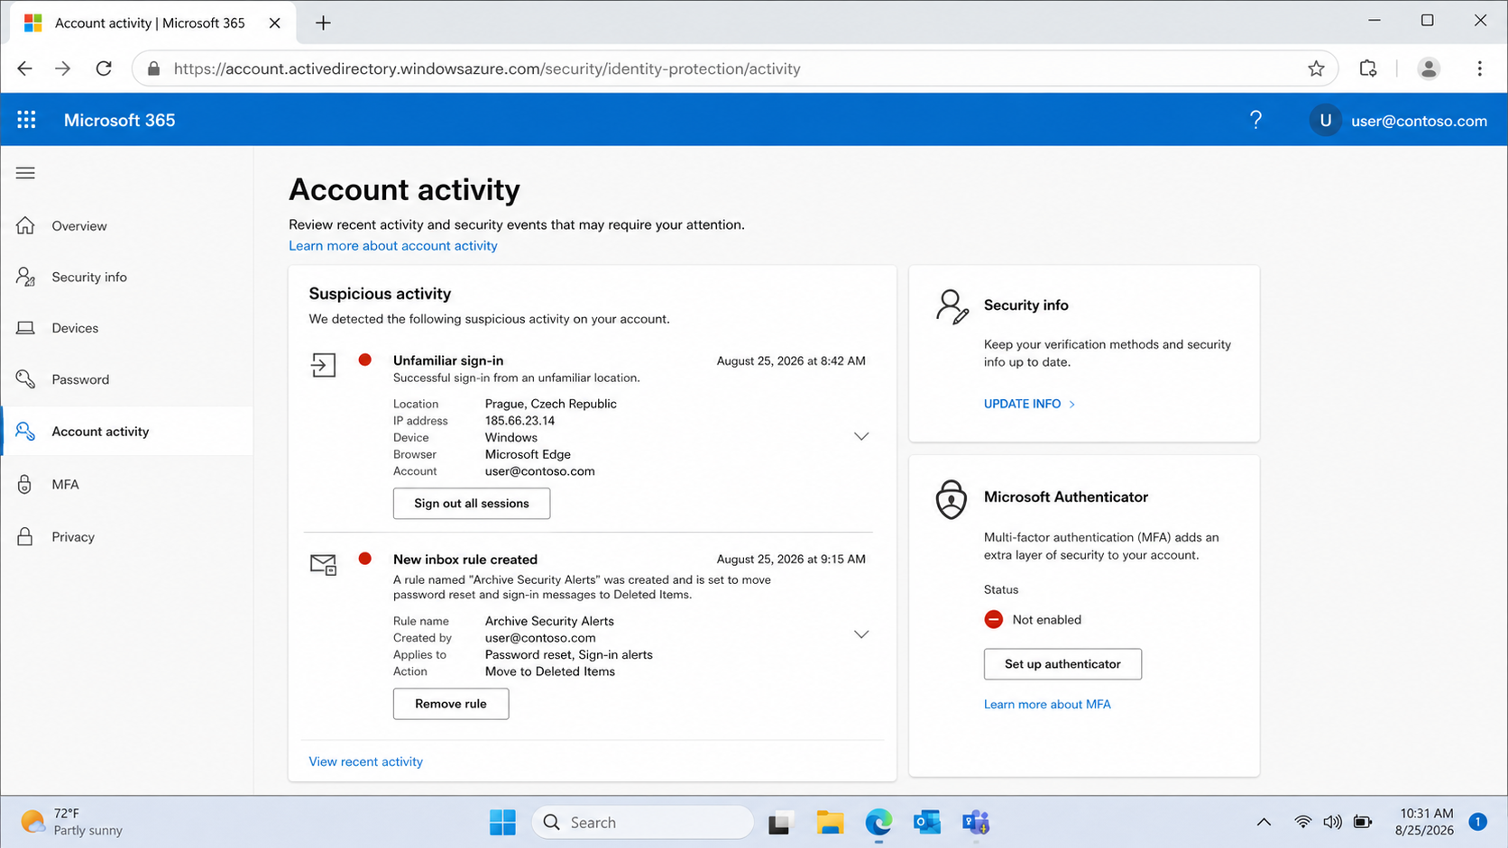Image resolution: width=1508 pixels, height=848 pixels.
Task: Open Privacy in the sidebar
Action: [x=127, y=536]
